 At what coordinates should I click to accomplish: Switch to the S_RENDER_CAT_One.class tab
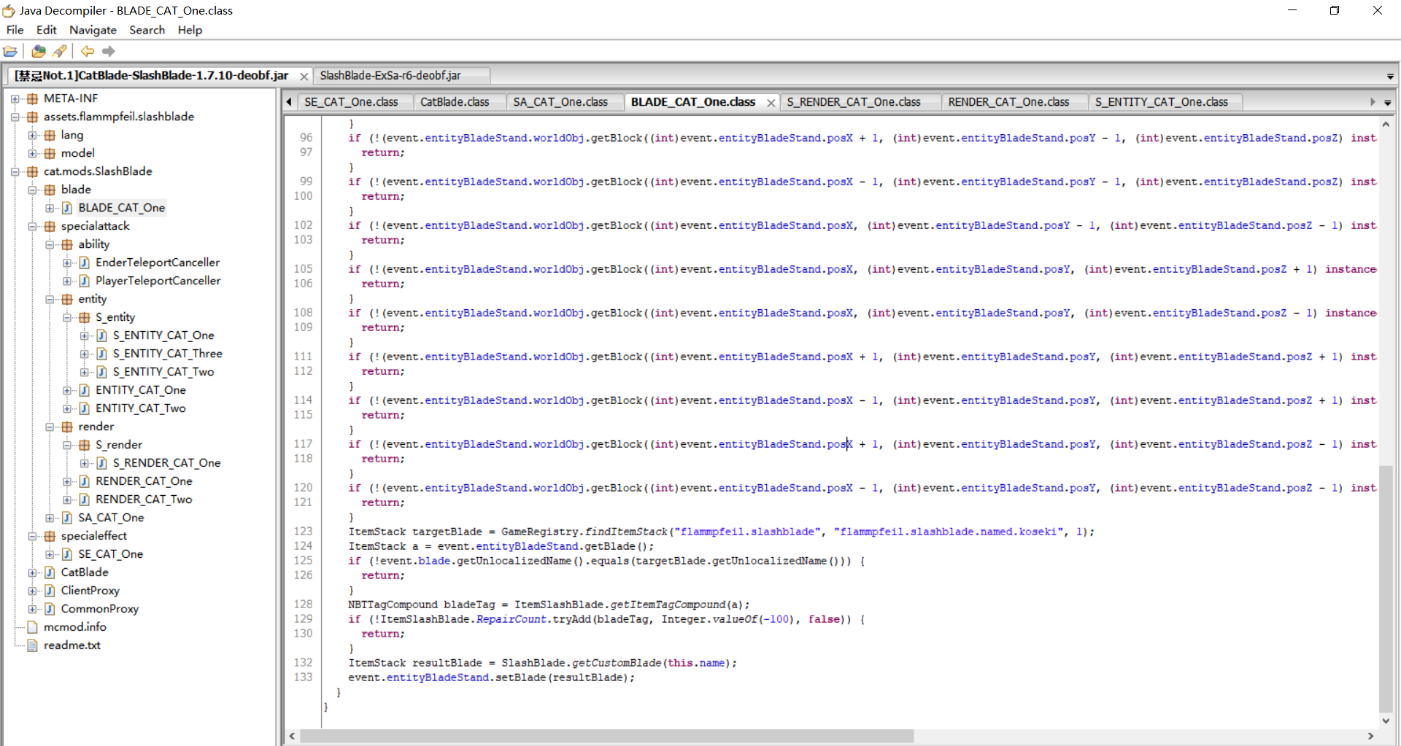[x=853, y=102]
